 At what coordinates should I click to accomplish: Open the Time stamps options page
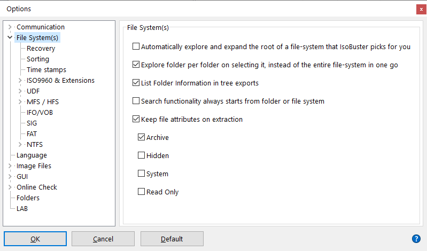pos(46,69)
